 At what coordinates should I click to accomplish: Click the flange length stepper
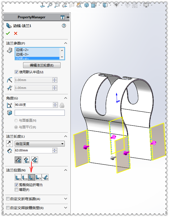(x=55, y=150)
